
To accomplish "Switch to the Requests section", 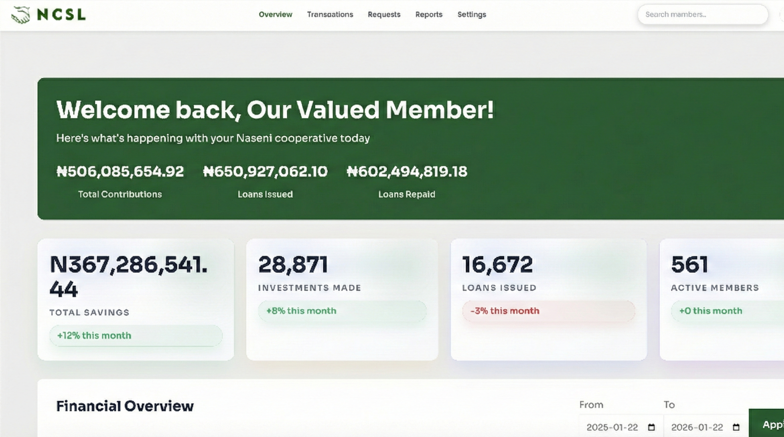I will [x=384, y=15].
